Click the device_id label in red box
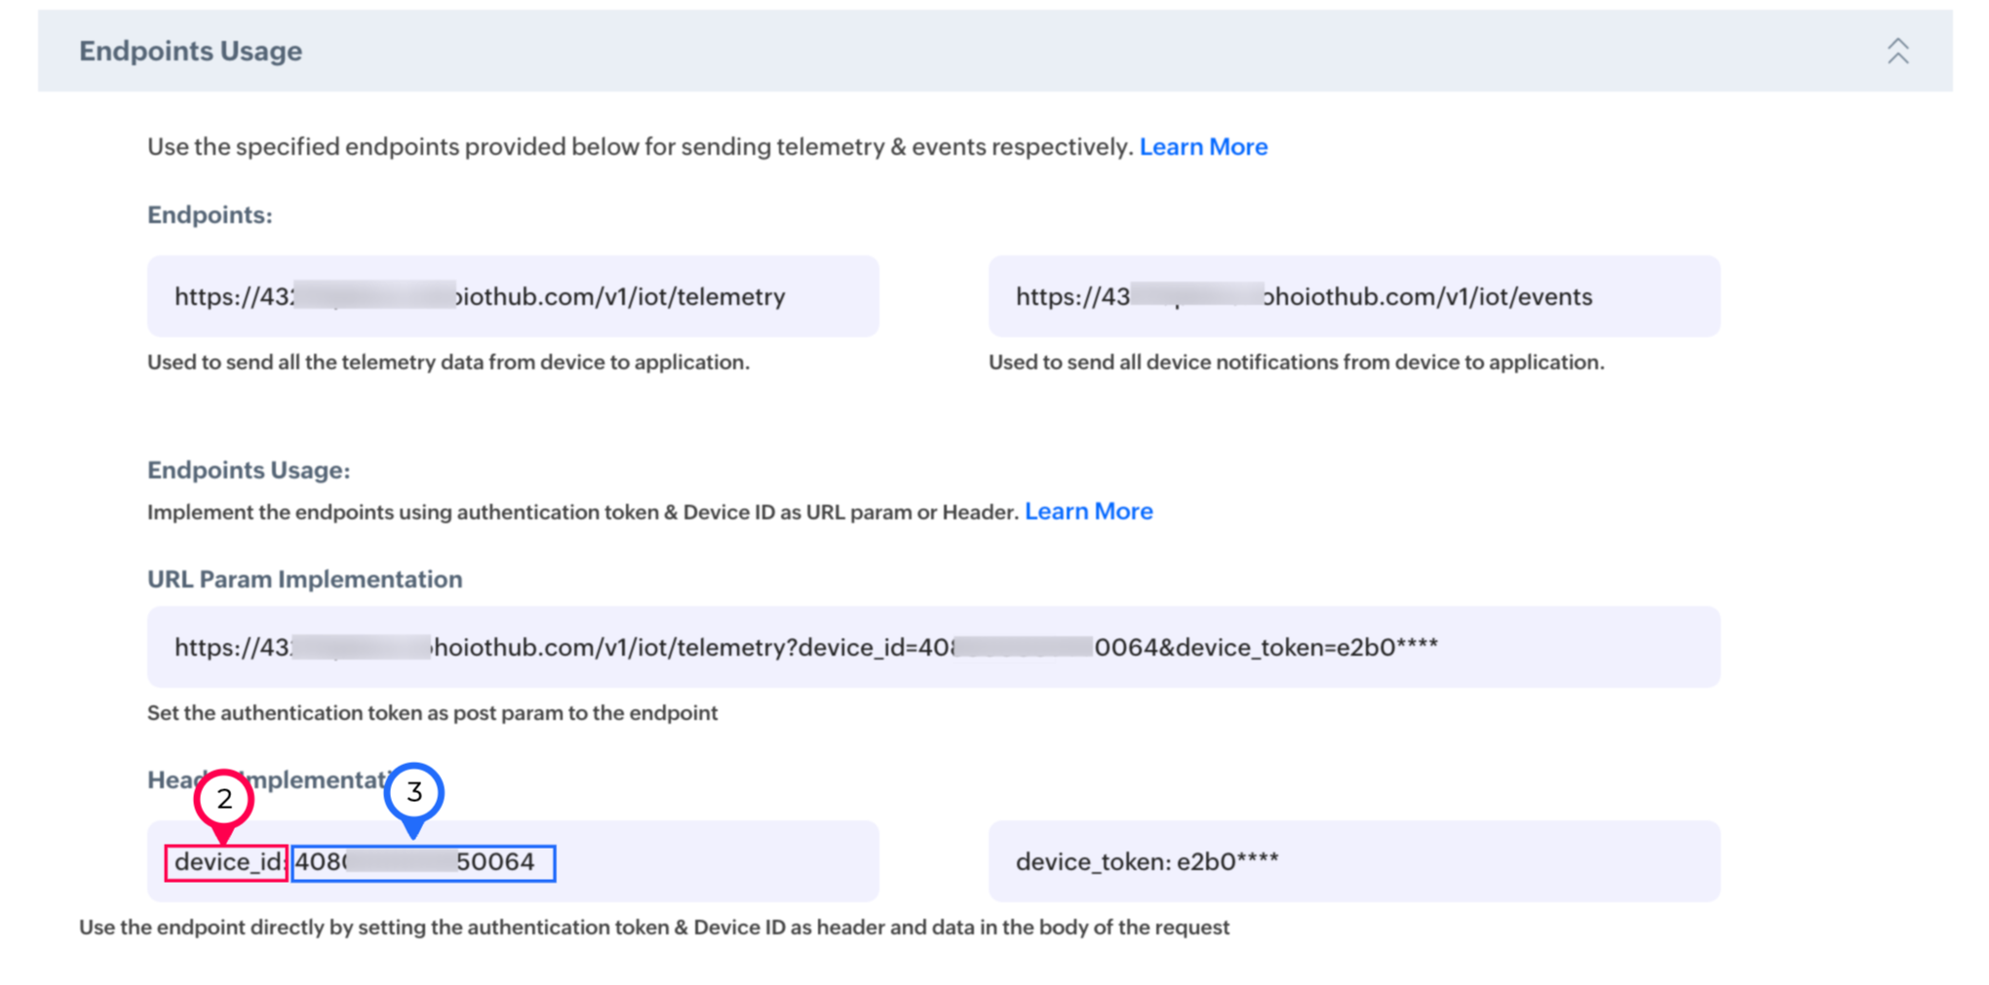Viewport: 1989px width, 985px height. pos(226,863)
